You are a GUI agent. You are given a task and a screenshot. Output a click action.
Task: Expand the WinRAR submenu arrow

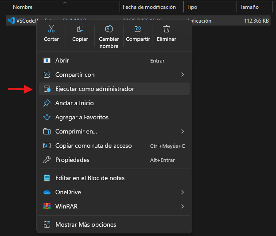coord(183,206)
